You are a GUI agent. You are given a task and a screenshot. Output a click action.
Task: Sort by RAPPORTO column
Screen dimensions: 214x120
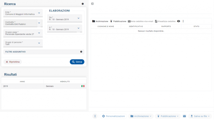[166, 26]
